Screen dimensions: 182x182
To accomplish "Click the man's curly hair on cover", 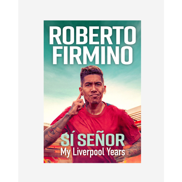I will 91,71.
